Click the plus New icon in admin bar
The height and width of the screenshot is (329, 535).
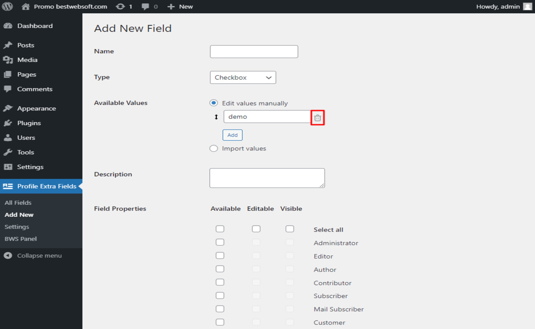(171, 7)
